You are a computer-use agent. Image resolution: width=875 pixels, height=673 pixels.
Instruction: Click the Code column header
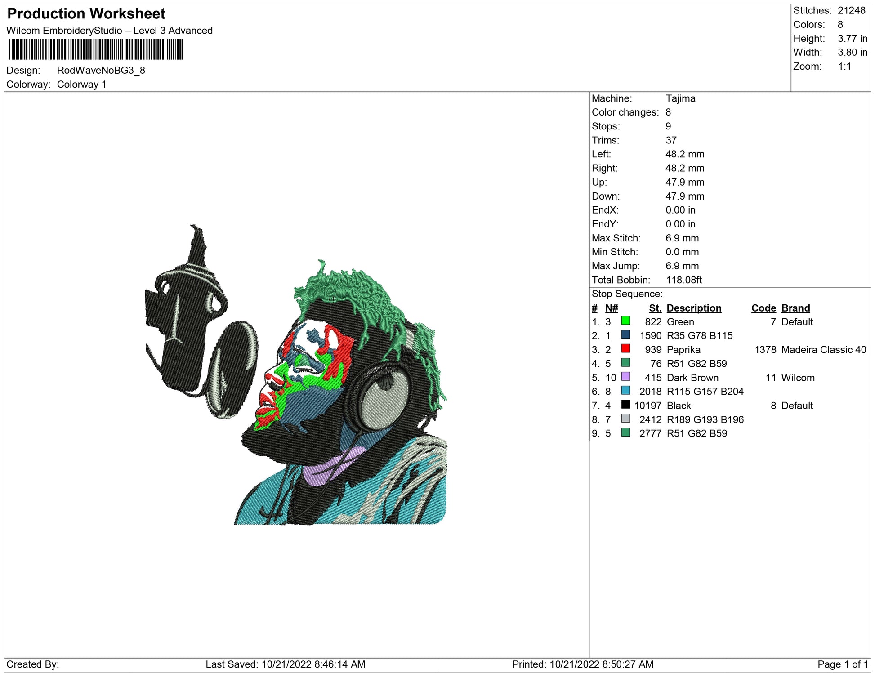(x=763, y=308)
